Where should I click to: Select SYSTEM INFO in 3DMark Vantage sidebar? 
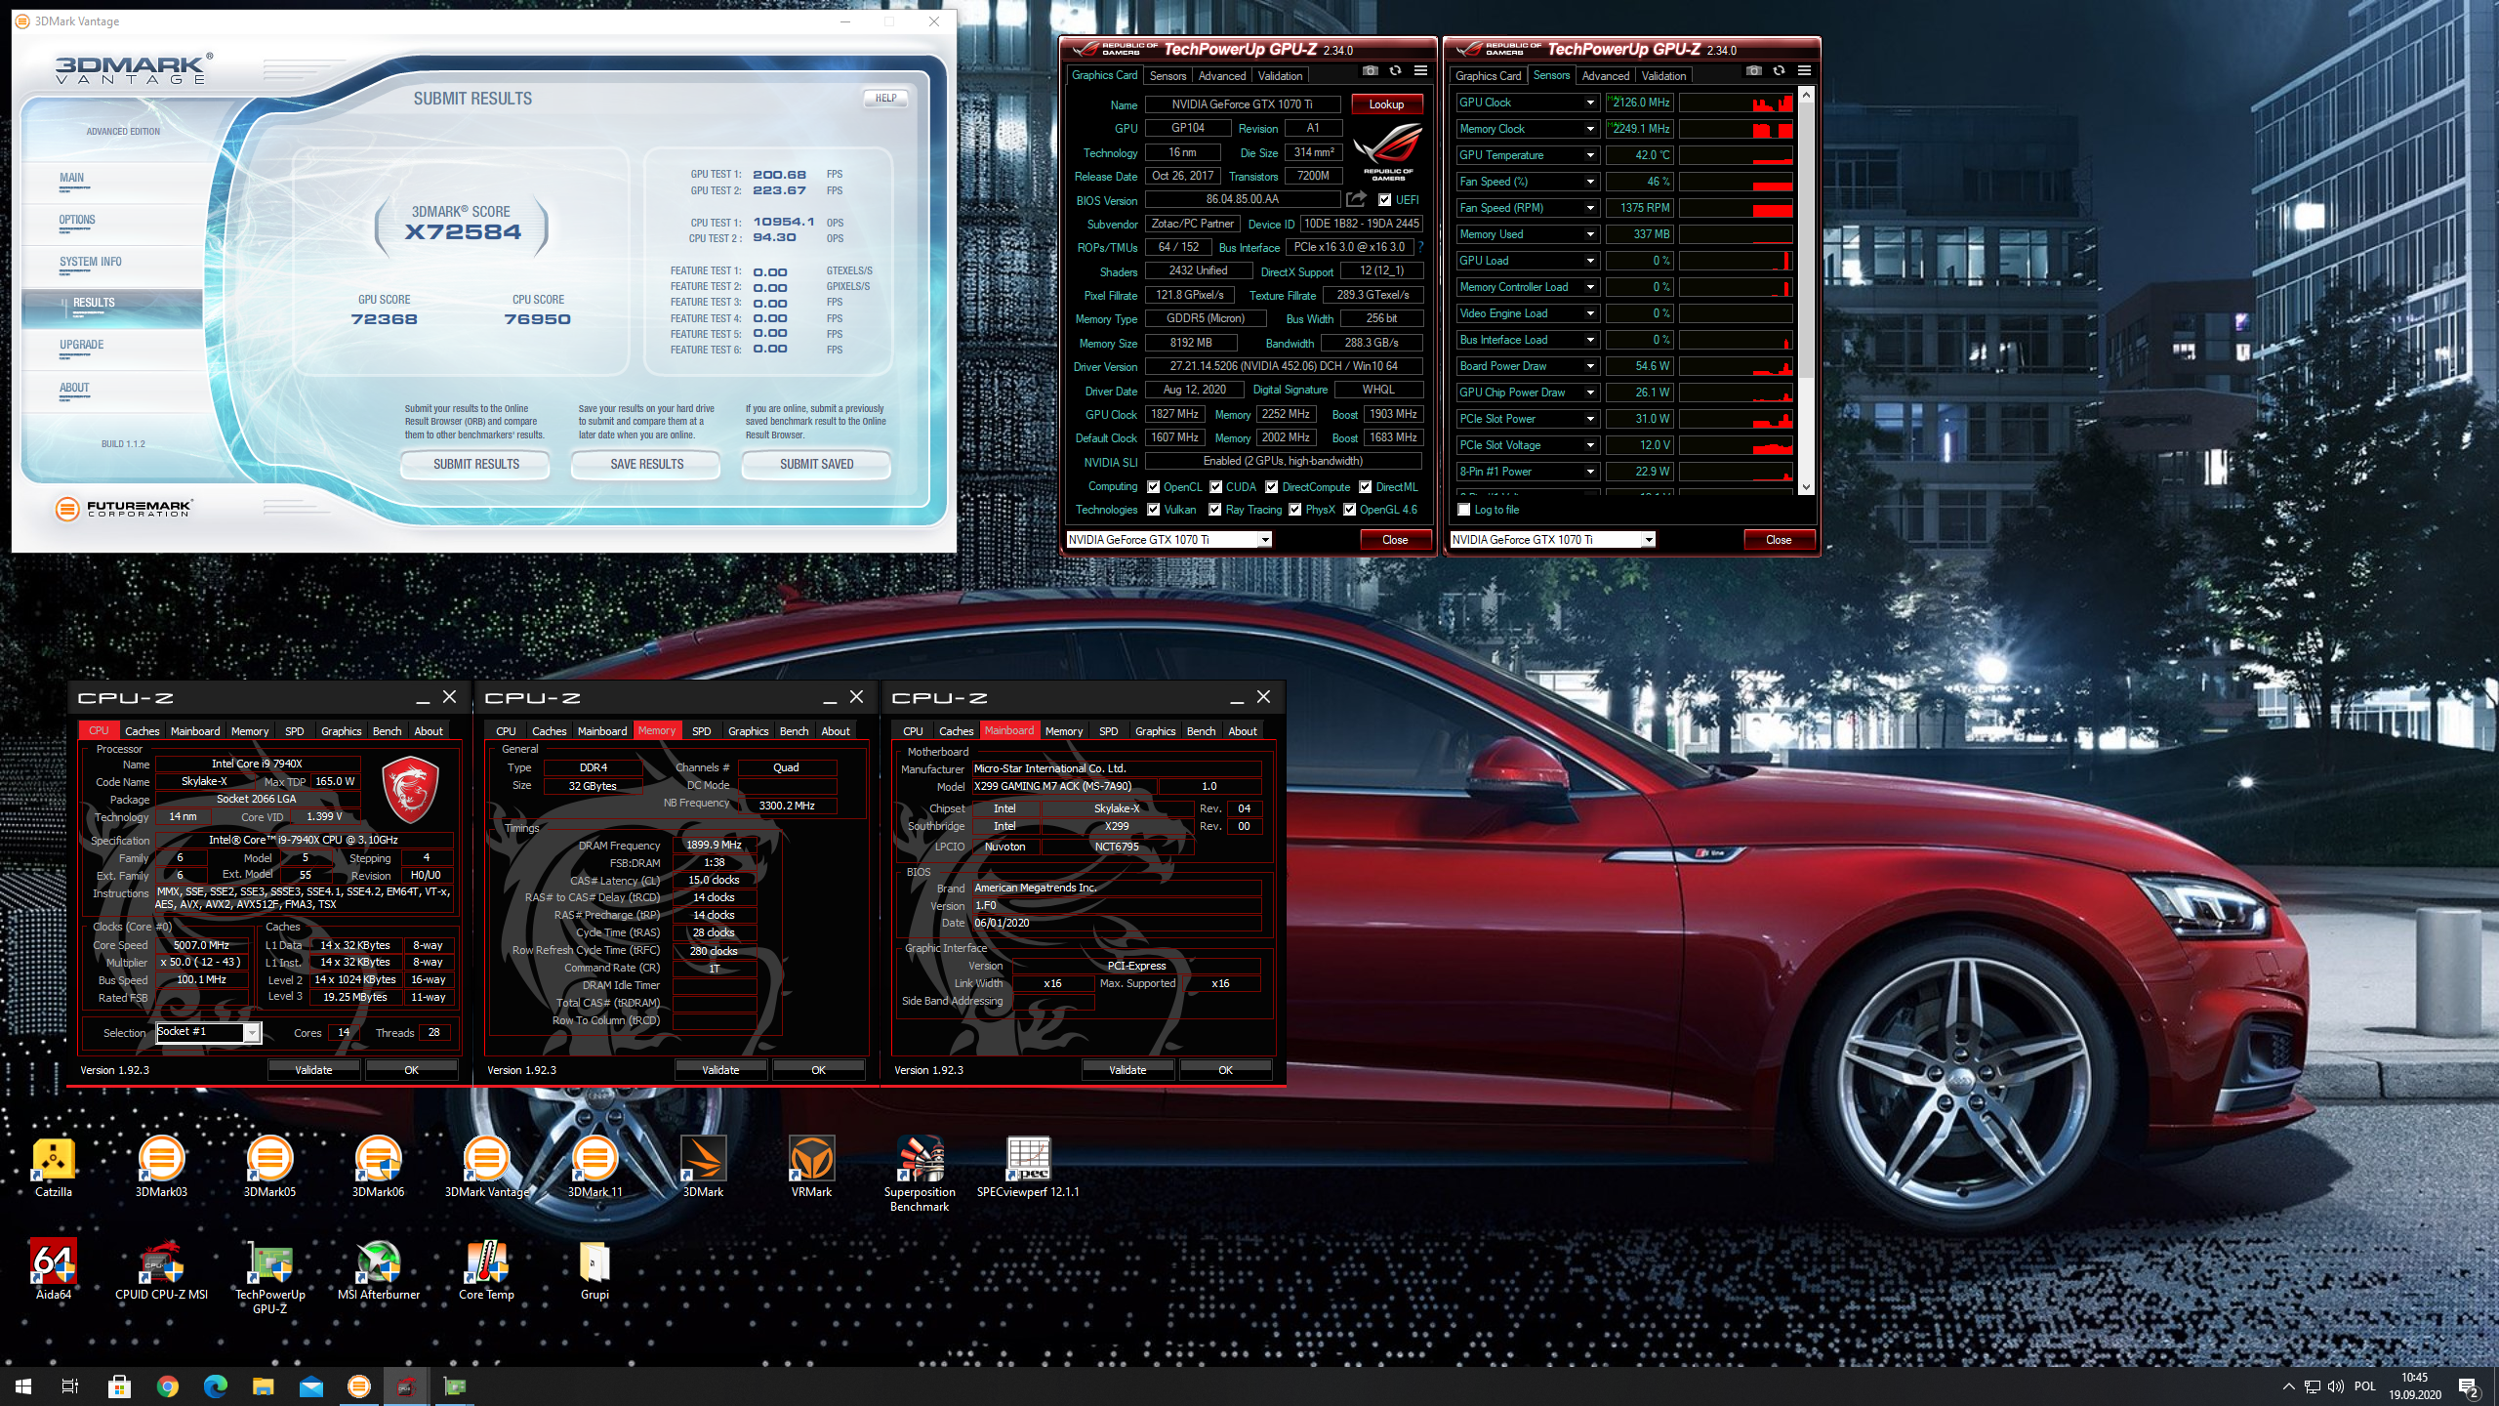click(91, 262)
